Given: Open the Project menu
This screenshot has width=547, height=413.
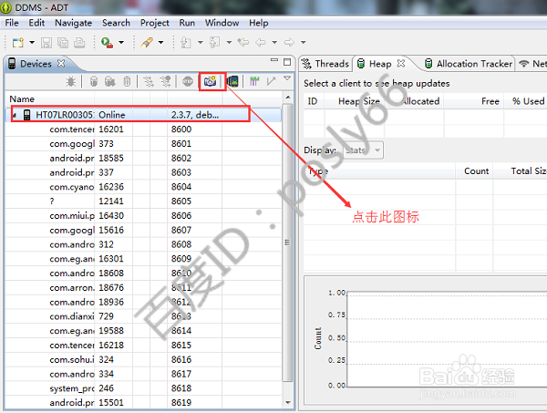Looking at the screenshot, I should tap(155, 23).
